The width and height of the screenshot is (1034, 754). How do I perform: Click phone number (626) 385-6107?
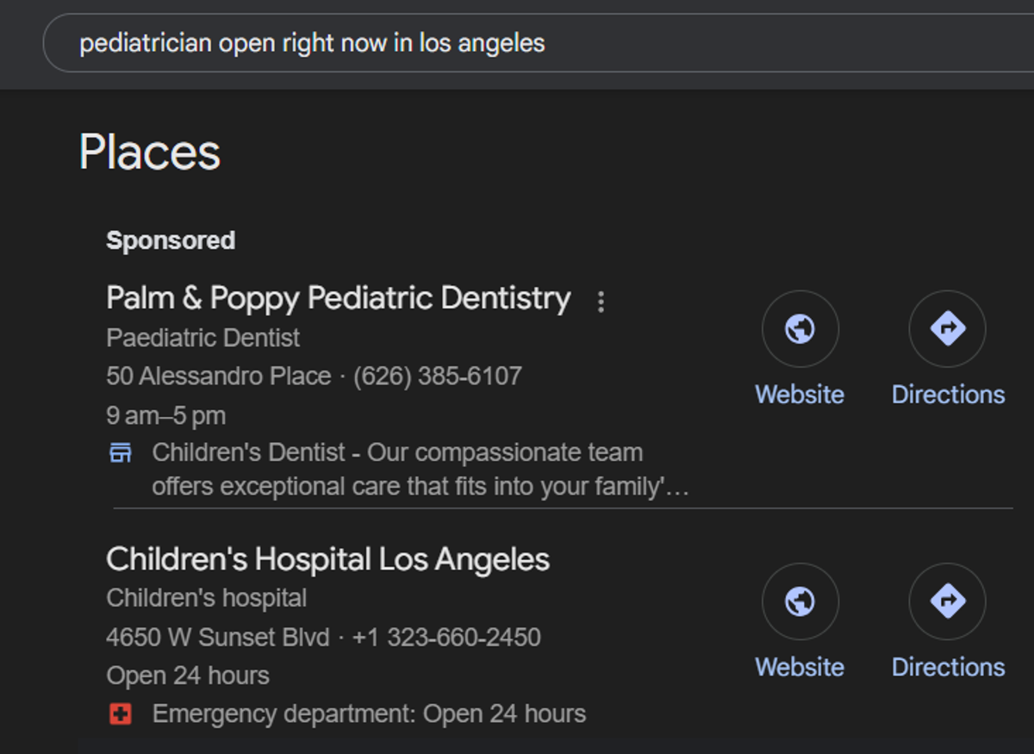438,377
